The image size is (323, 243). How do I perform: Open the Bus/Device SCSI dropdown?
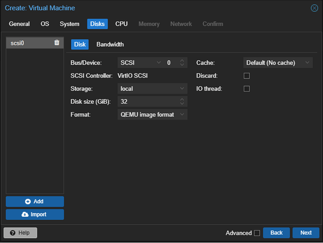[x=158, y=63]
